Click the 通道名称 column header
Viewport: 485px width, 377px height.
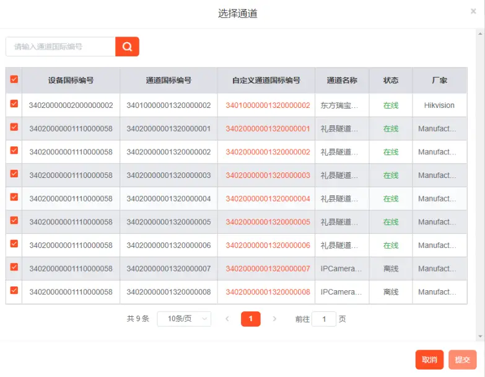pos(342,81)
